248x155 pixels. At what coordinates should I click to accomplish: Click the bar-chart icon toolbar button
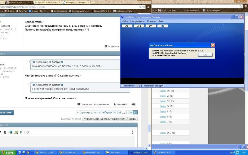pos(139,26)
